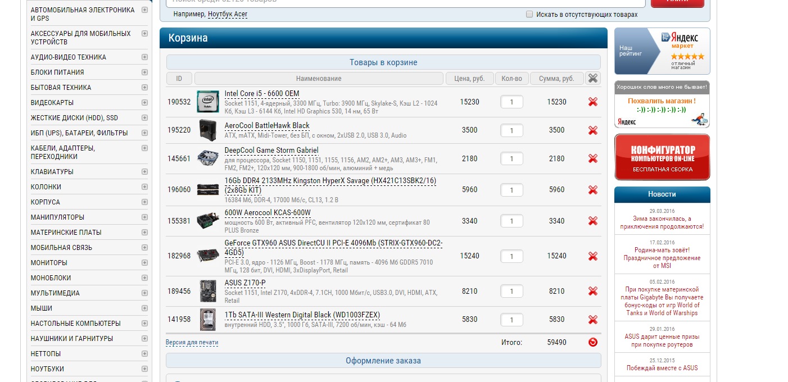Toggle 'Искать в отсутствующих товарах' checkbox
Screen dimensions: 788x382
[x=529, y=14]
